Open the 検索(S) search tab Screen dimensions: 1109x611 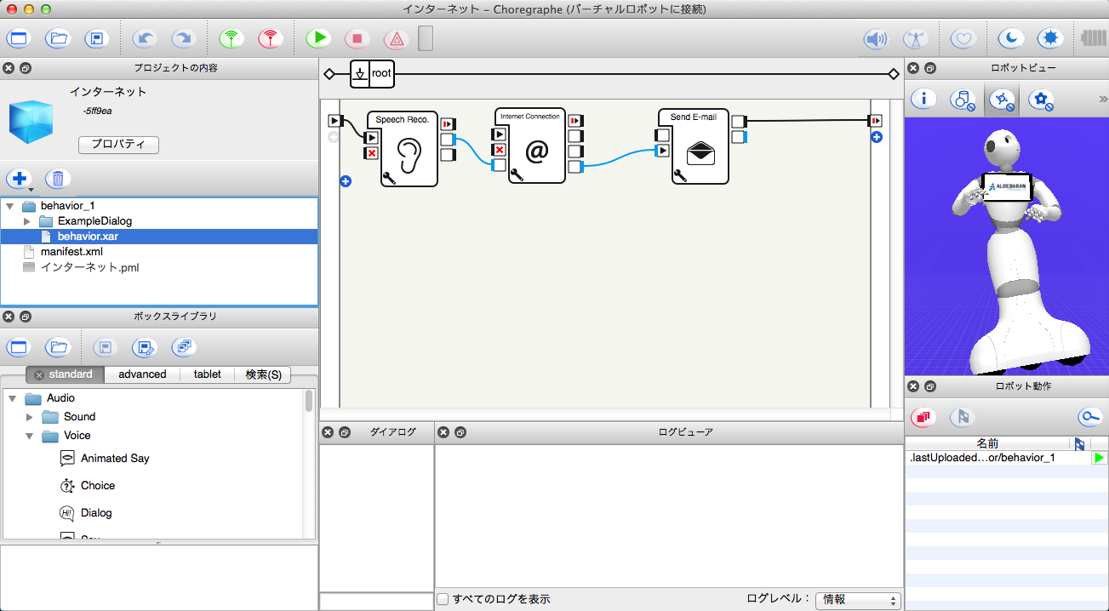[262, 374]
